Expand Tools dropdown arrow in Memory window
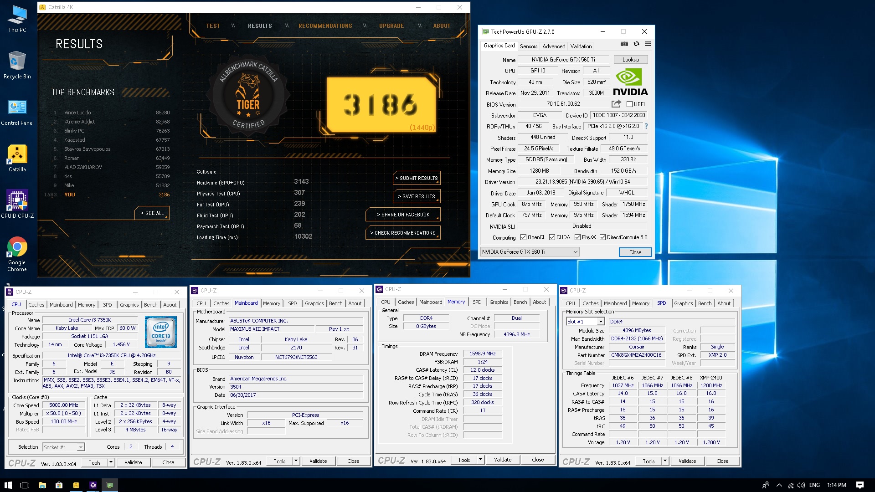This screenshot has width=875, height=492. (x=480, y=460)
